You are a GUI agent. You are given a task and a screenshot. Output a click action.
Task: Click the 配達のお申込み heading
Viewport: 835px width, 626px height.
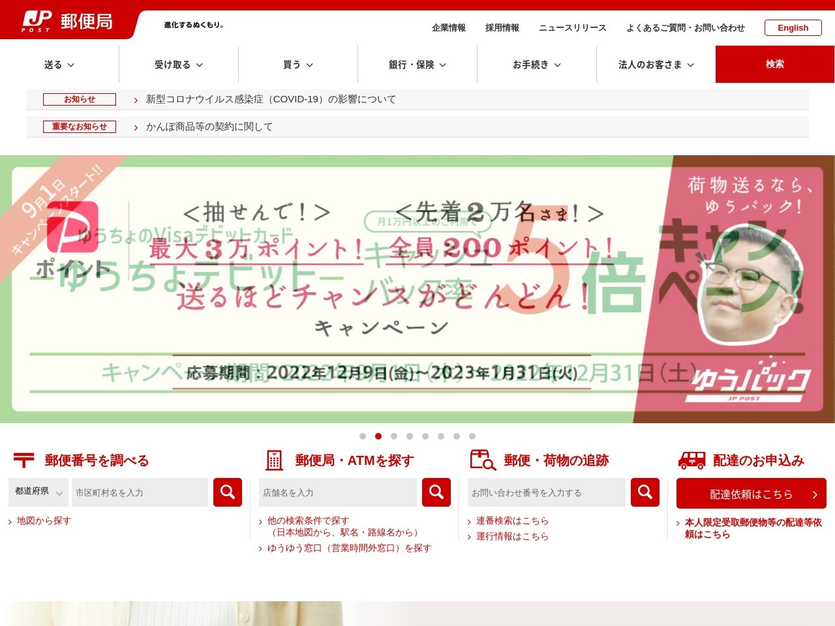pyautogui.click(x=759, y=460)
